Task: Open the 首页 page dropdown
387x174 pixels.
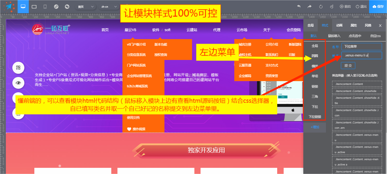Action: click(x=85, y=6)
